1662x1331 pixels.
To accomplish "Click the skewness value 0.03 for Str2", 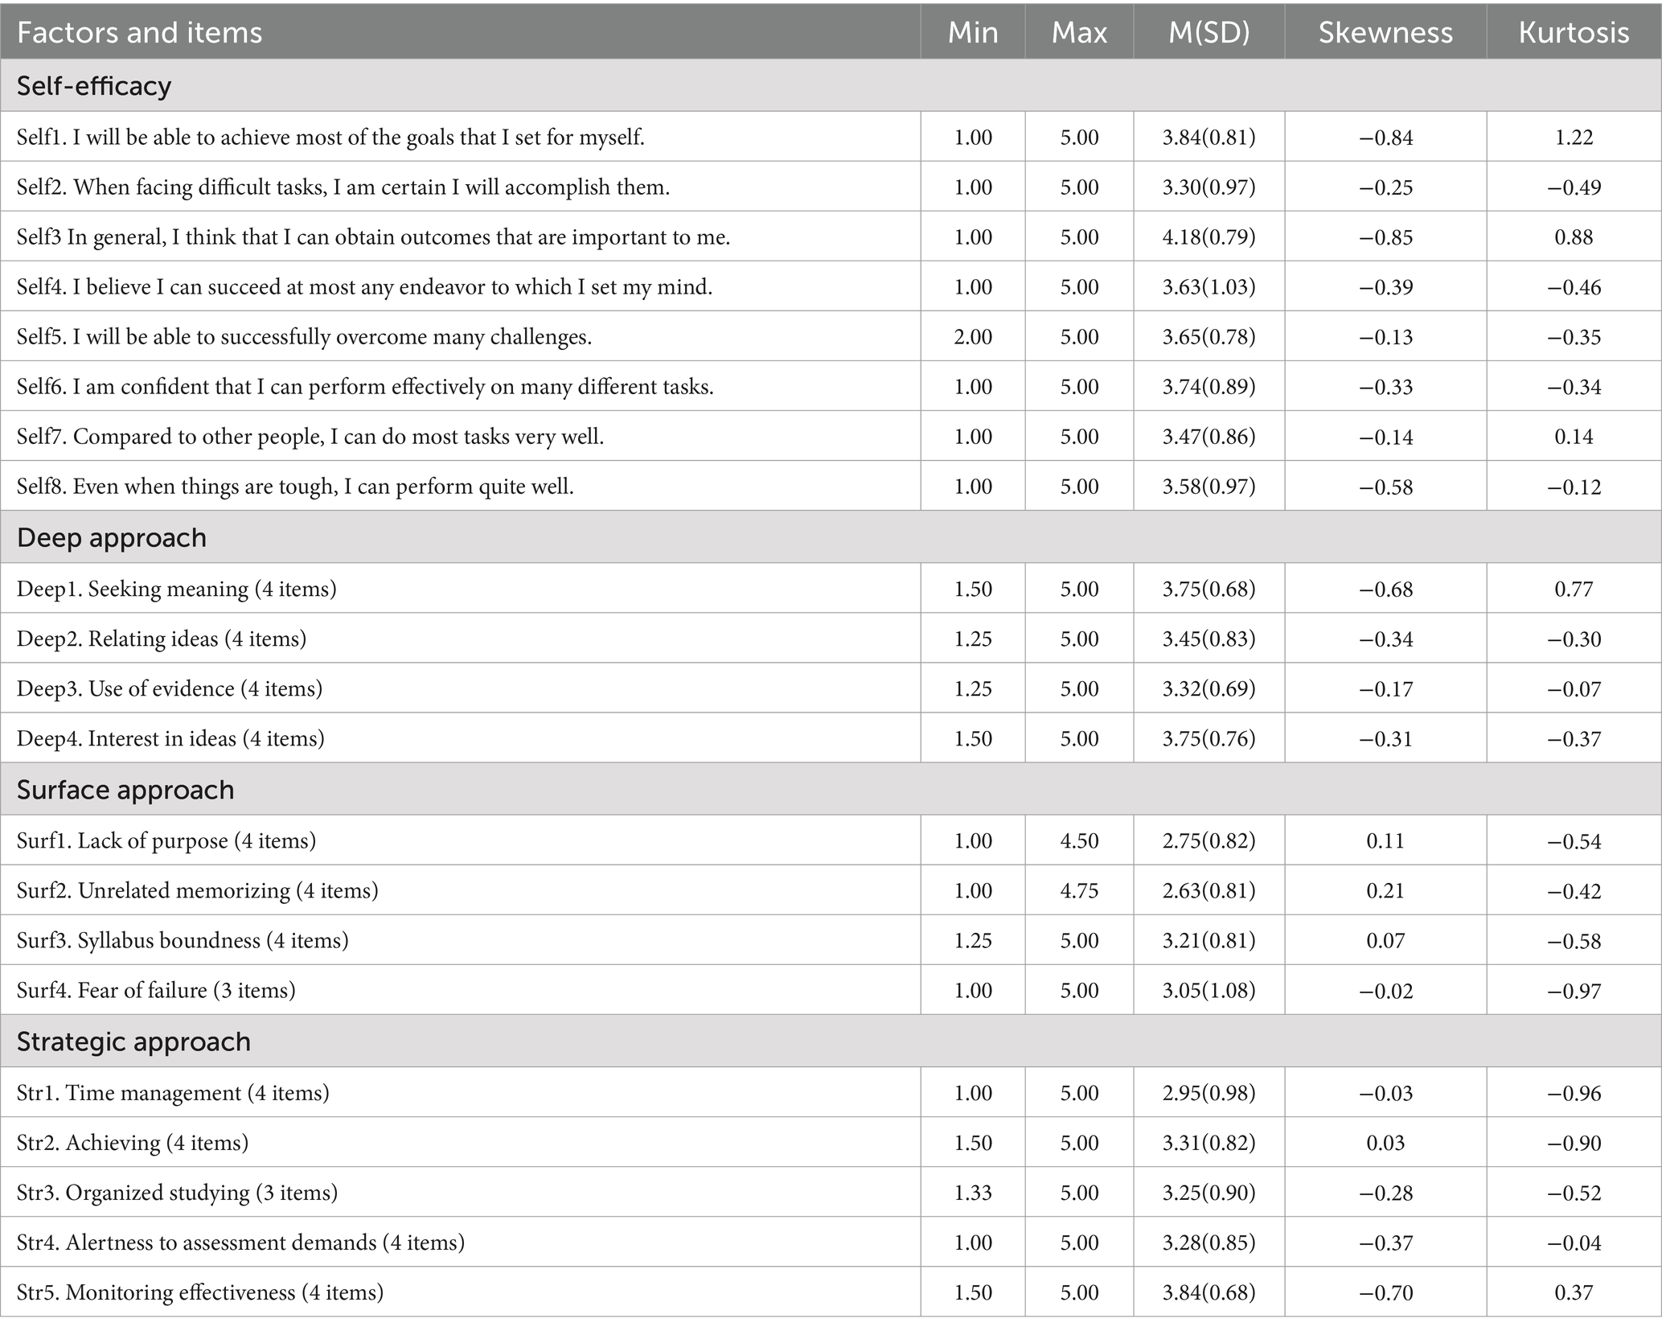I will point(1385,1144).
